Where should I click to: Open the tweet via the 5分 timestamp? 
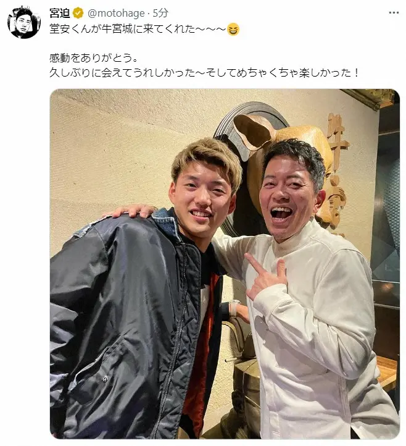pyautogui.click(x=160, y=13)
